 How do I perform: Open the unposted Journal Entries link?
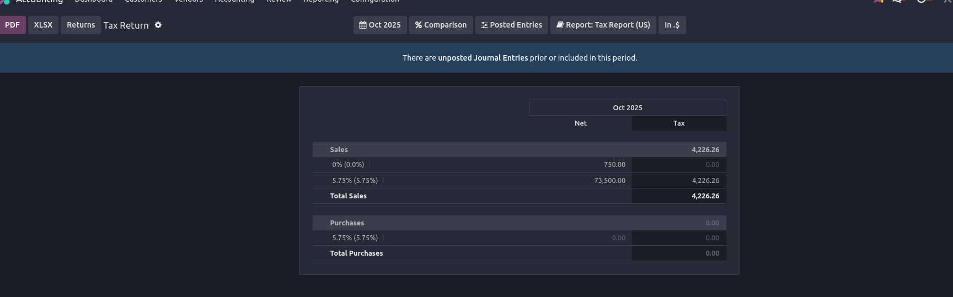483,58
